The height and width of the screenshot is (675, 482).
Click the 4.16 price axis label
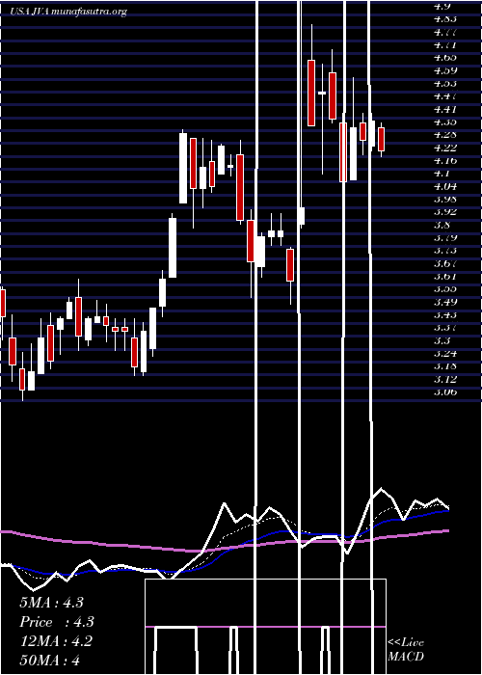coord(445,161)
